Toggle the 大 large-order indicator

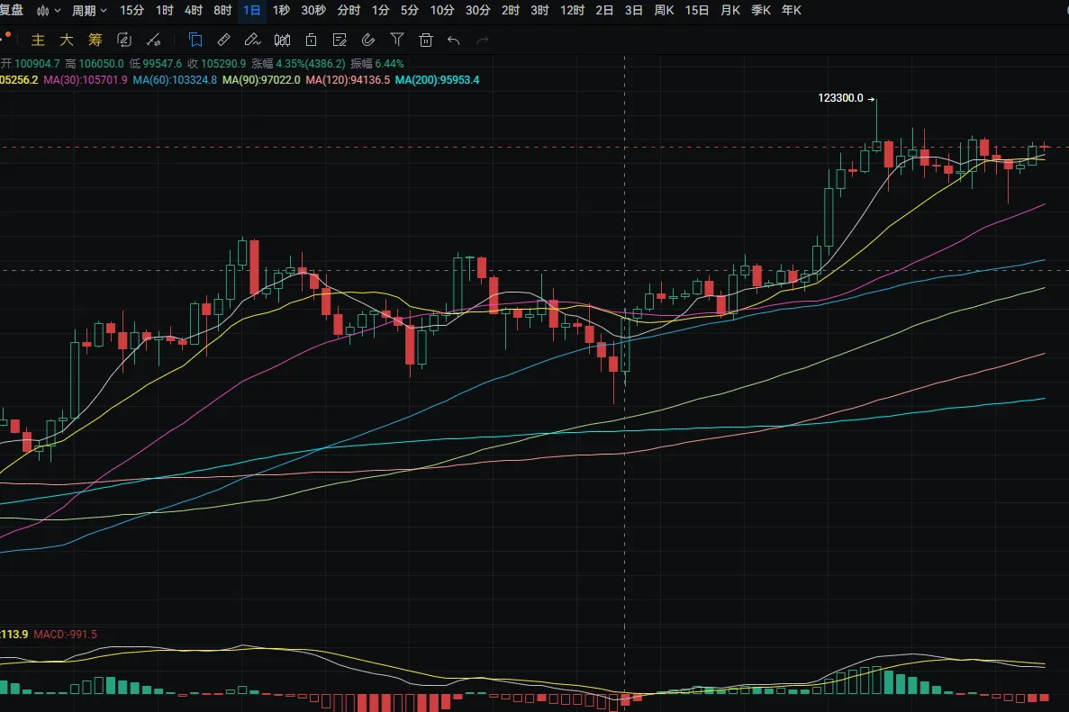(x=66, y=41)
